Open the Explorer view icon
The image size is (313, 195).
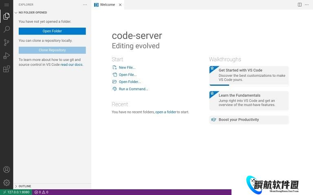click(x=7, y=16)
